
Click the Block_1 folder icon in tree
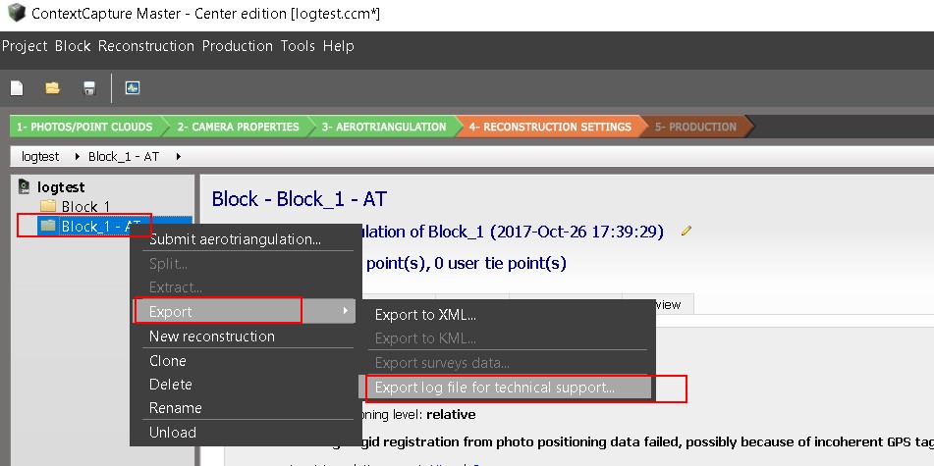pyautogui.click(x=48, y=207)
